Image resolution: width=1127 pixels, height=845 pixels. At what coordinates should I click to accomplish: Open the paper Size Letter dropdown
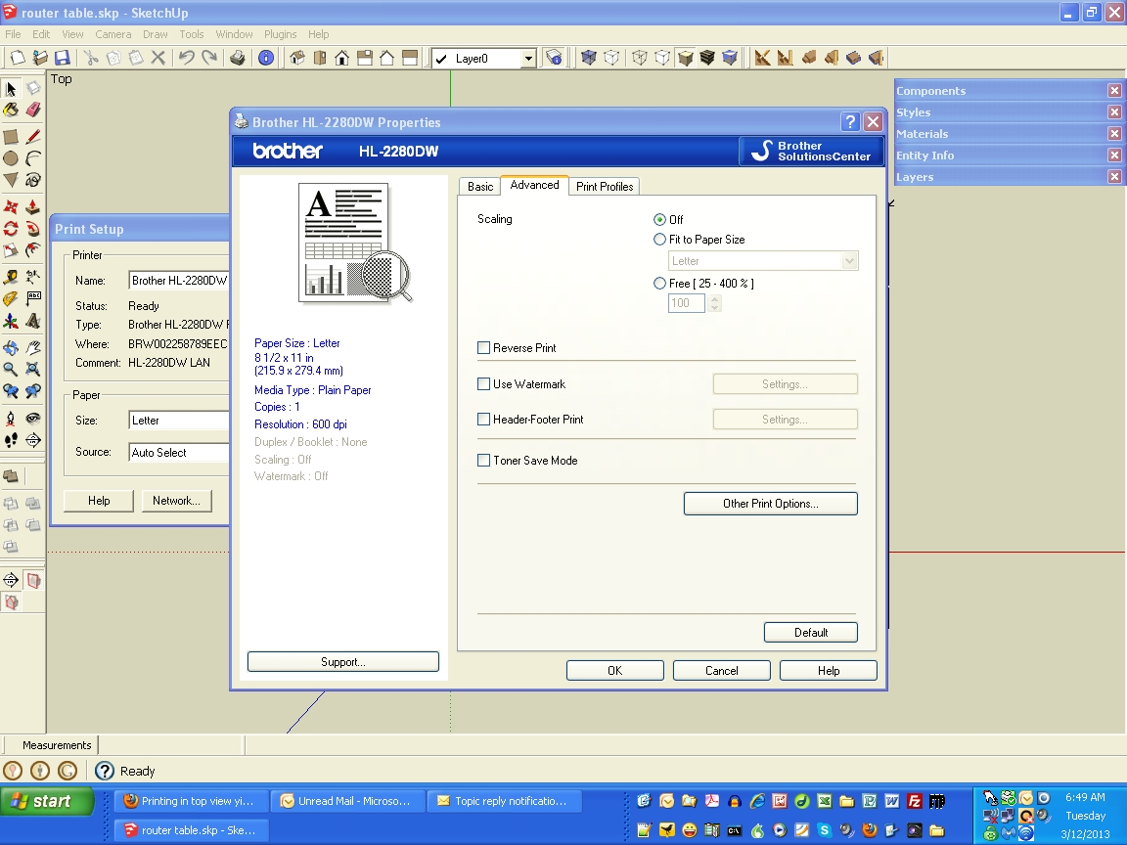[179, 421]
